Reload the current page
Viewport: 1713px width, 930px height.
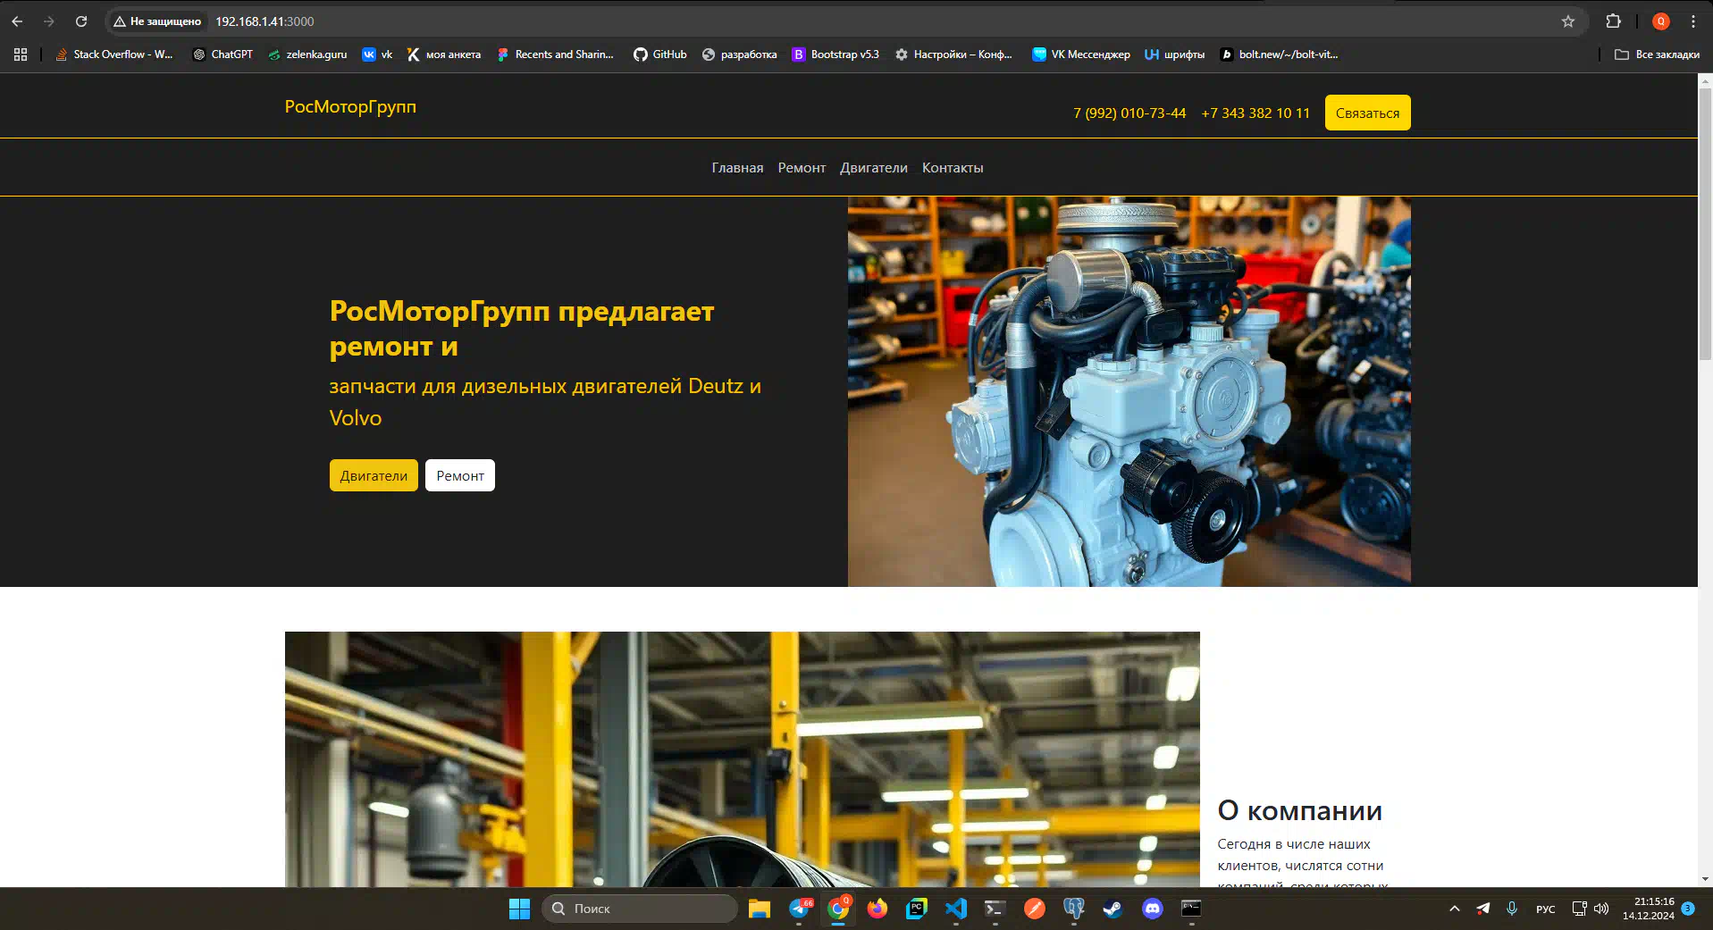pos(81,21)
